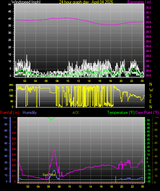Screen dimensions: 160x191
Task: Click the "28.8" barometer axis value
Action: pos(148,75)
